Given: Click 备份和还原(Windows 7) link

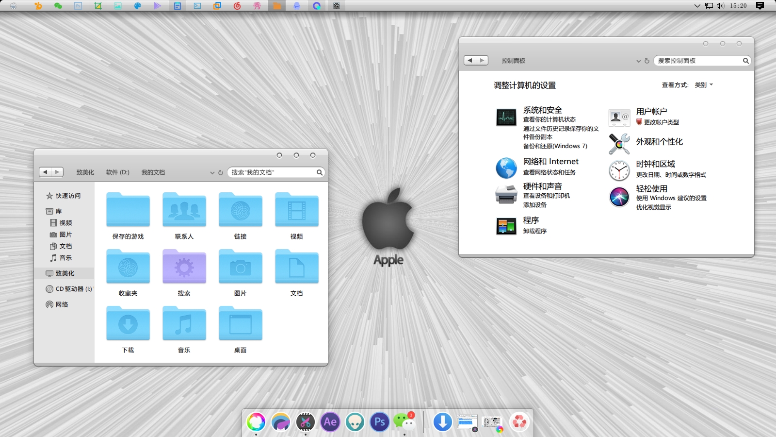Looking at the screenshot, I should click(555, 146).
